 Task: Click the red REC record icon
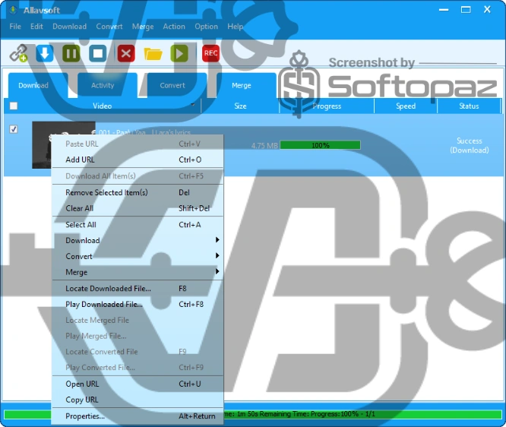point(210,53)
